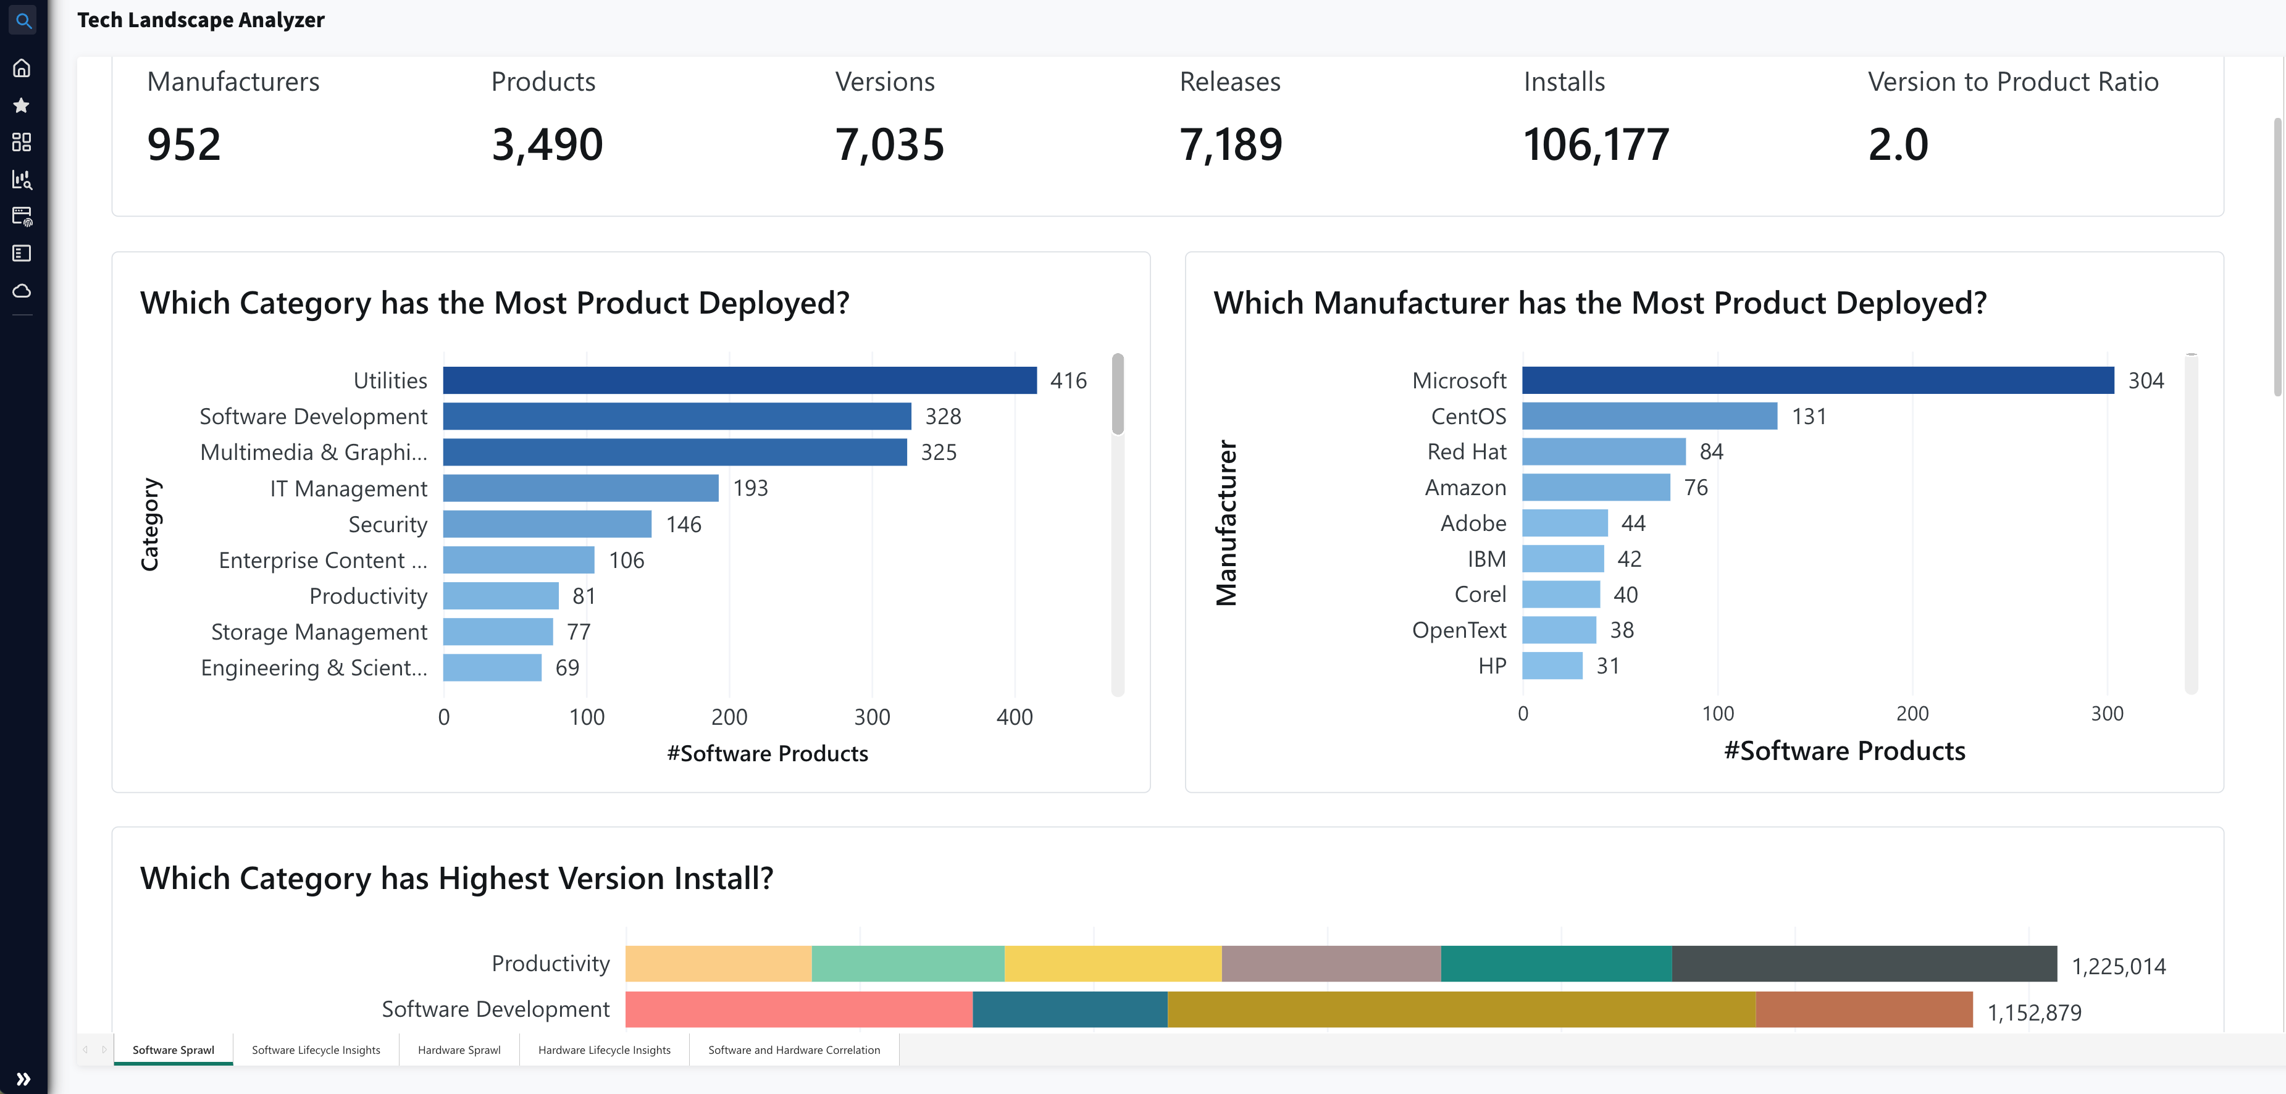Screen dimensions: 2286x1094
Task: Open the Favorites star icon
Action: (x=22, y=106)
